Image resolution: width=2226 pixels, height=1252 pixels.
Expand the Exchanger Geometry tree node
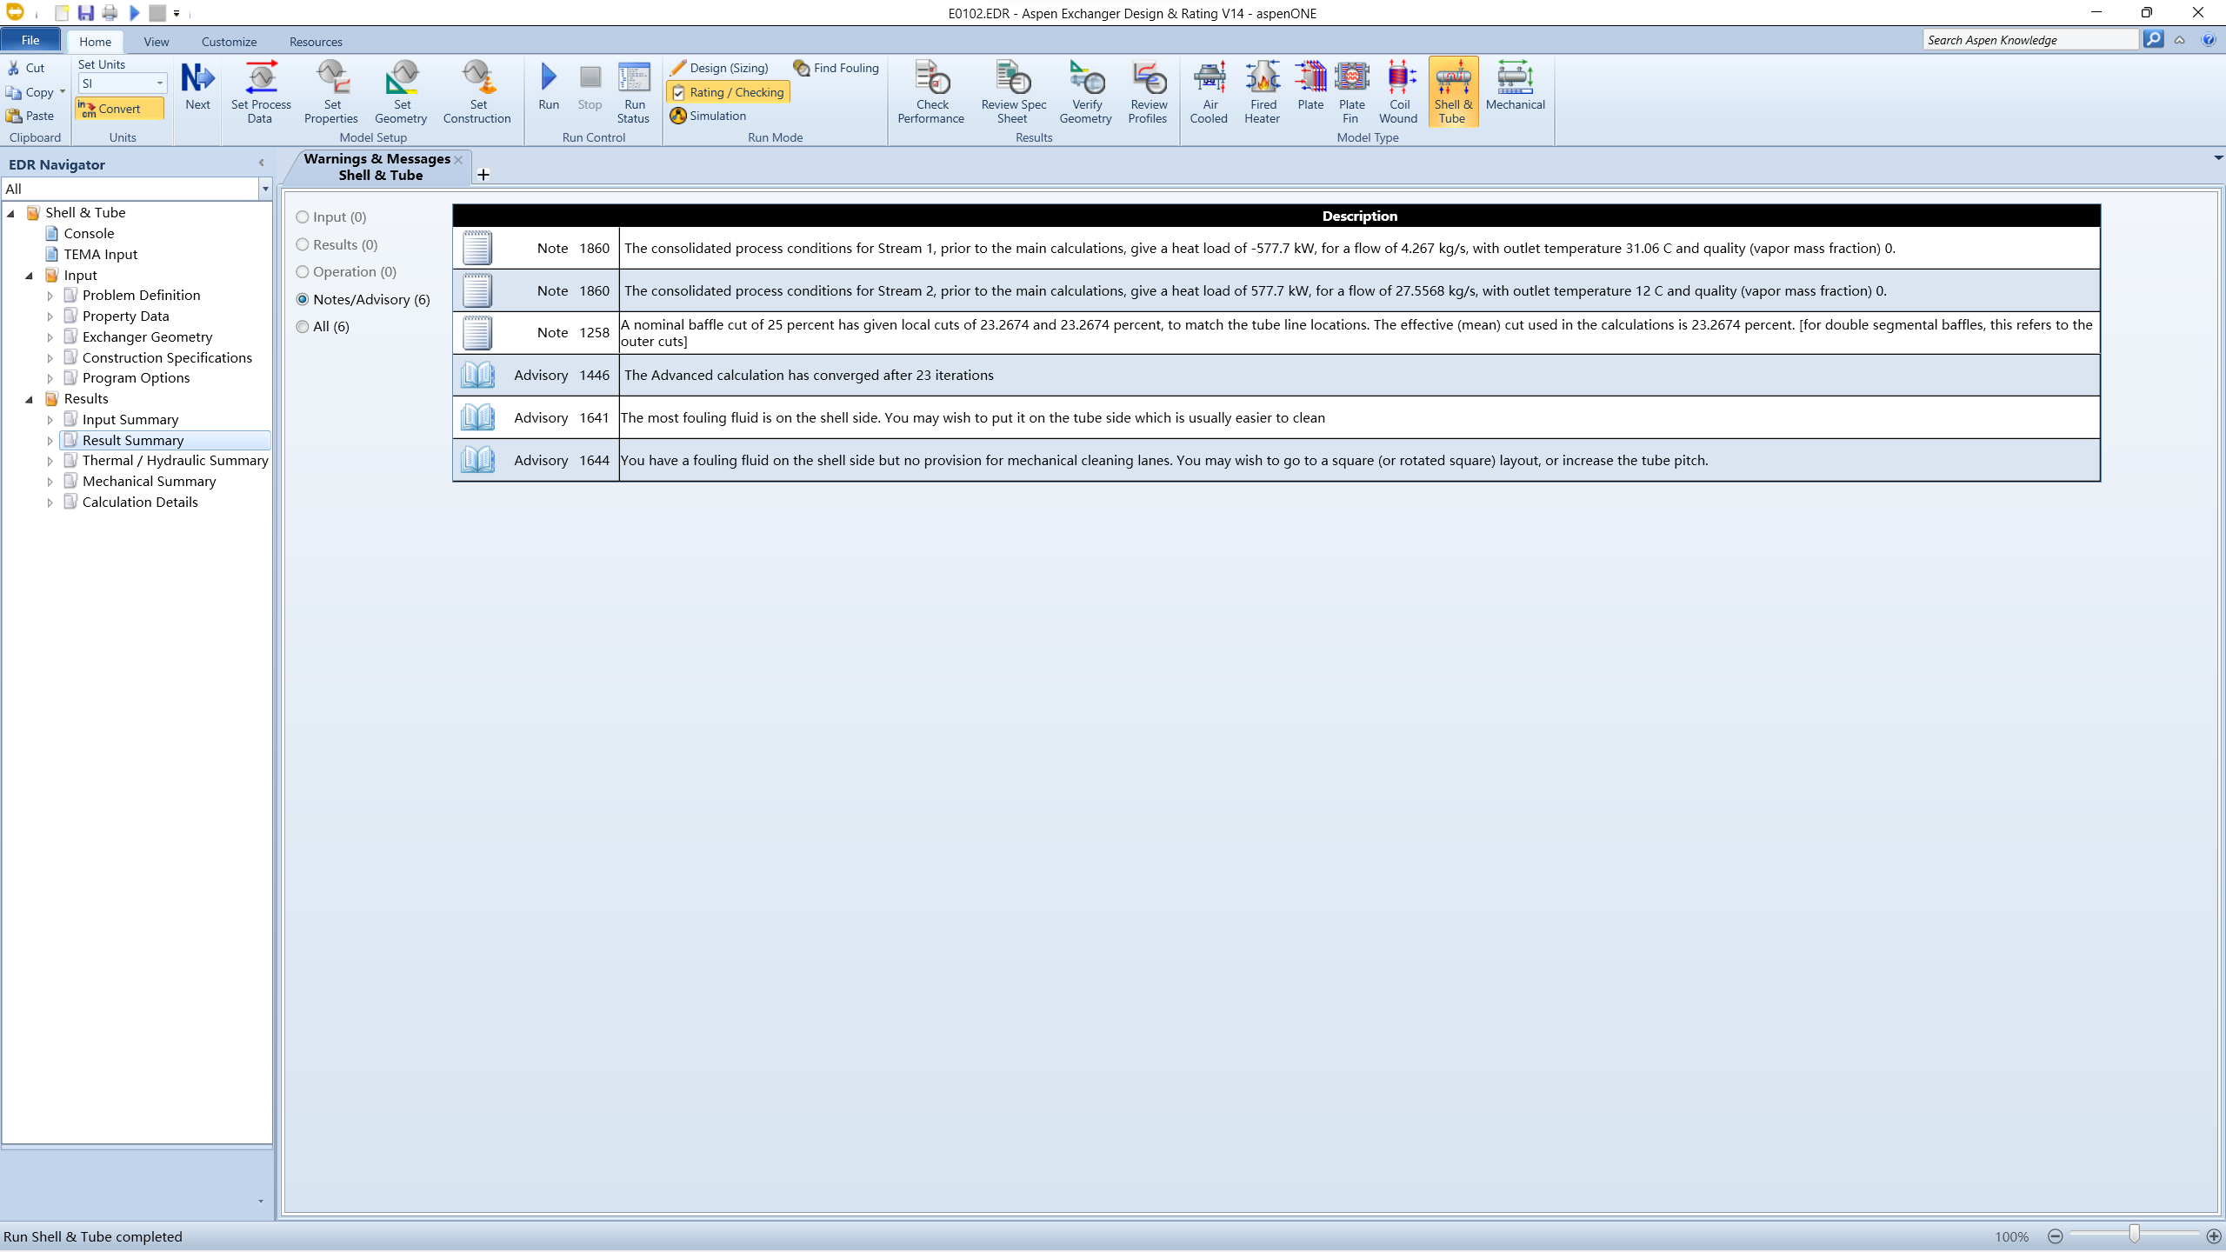(x=50, y=337)
